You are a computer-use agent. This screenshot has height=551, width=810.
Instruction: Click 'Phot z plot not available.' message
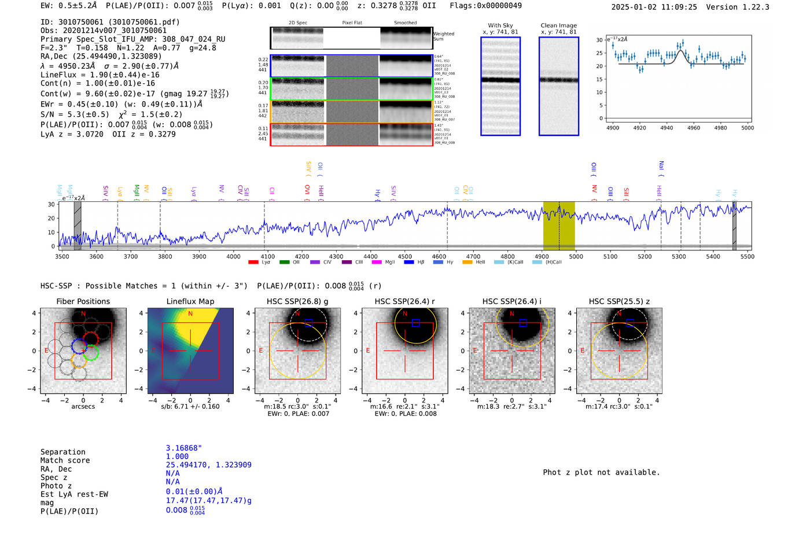pos(601,472)
